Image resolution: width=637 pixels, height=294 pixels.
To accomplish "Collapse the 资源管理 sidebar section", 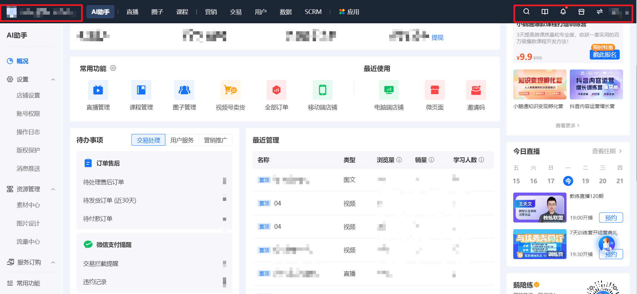I will pos(53,189).
